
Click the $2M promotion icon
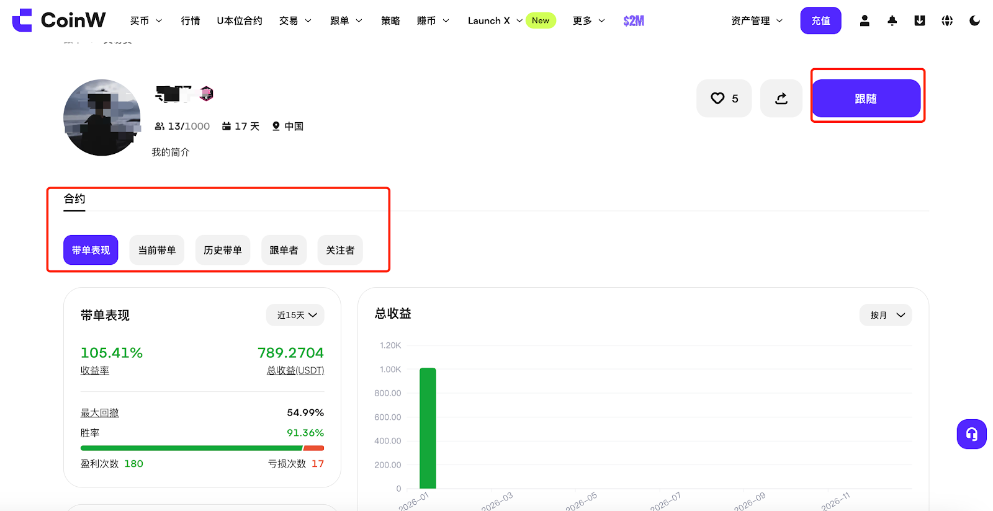tap(633, 21)
